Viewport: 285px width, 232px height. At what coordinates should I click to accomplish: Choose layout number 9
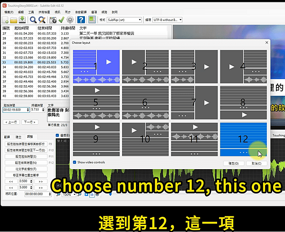tap(96, 139)
